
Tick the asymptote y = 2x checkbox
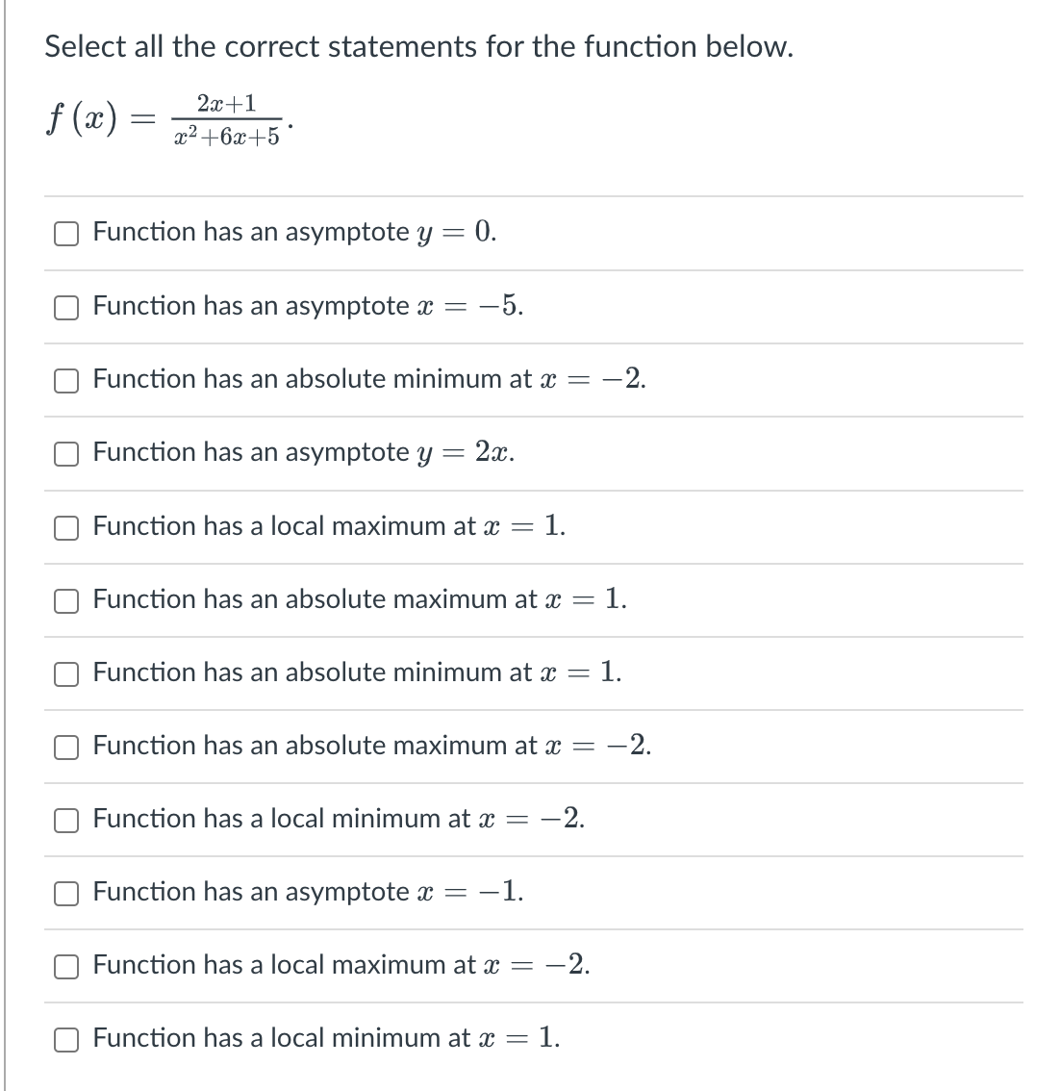66,454
